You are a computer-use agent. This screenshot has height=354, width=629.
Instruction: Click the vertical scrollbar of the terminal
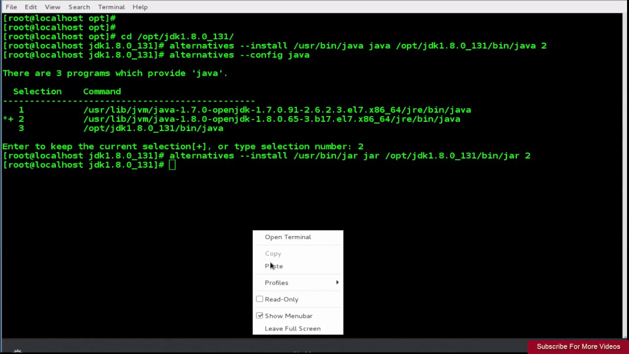(x=625, y=176)
